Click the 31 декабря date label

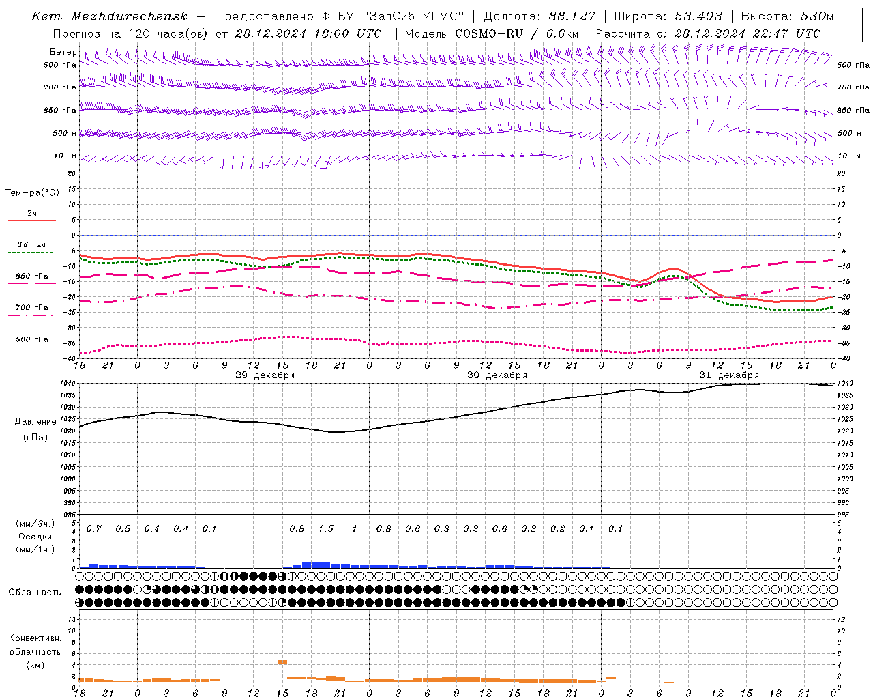729,375
